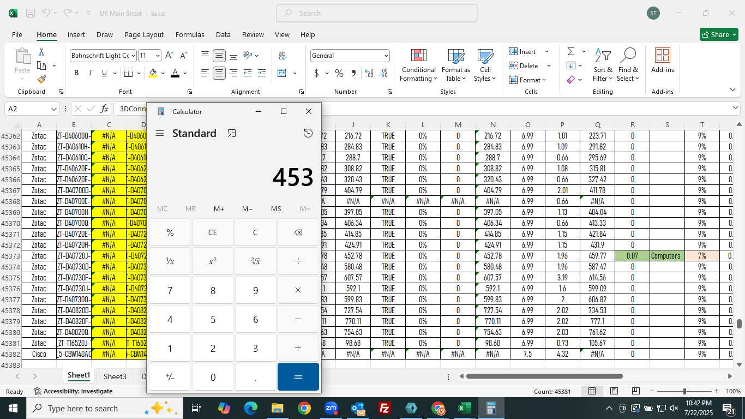This screenshot has width=745, height=419.
Task: Switch to the Insert ribbon tab
Action: click(76, 34)
